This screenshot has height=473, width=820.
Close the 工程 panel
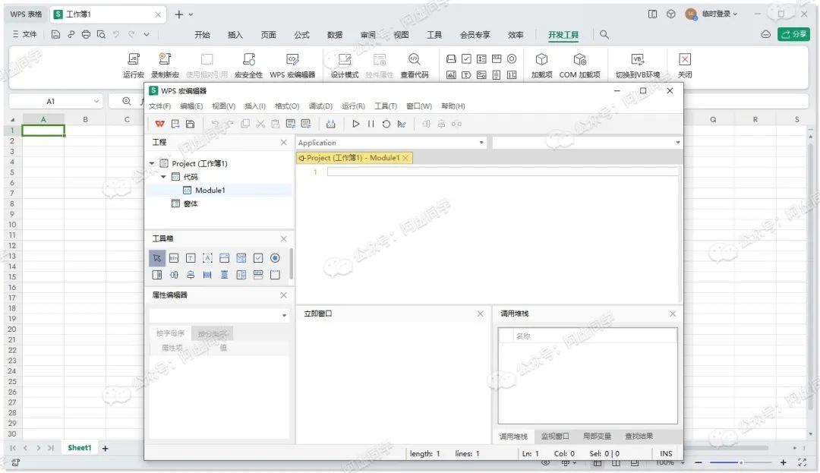283,142
